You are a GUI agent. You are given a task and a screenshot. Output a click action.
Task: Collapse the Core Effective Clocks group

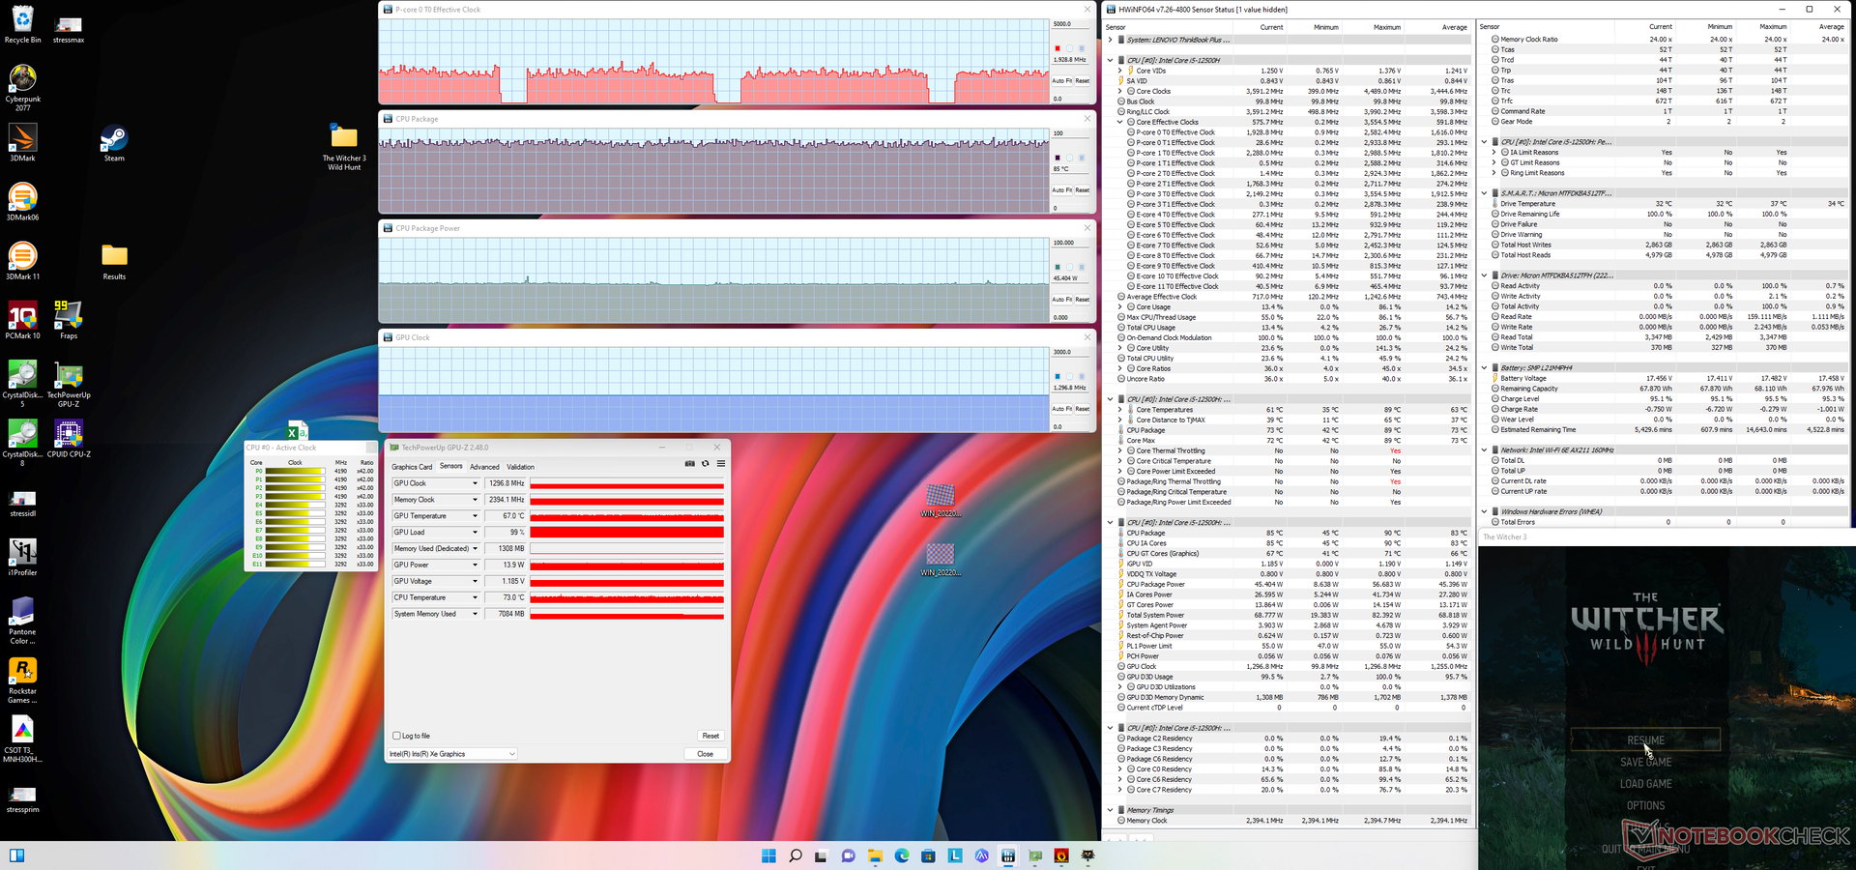coord(1120,122)
